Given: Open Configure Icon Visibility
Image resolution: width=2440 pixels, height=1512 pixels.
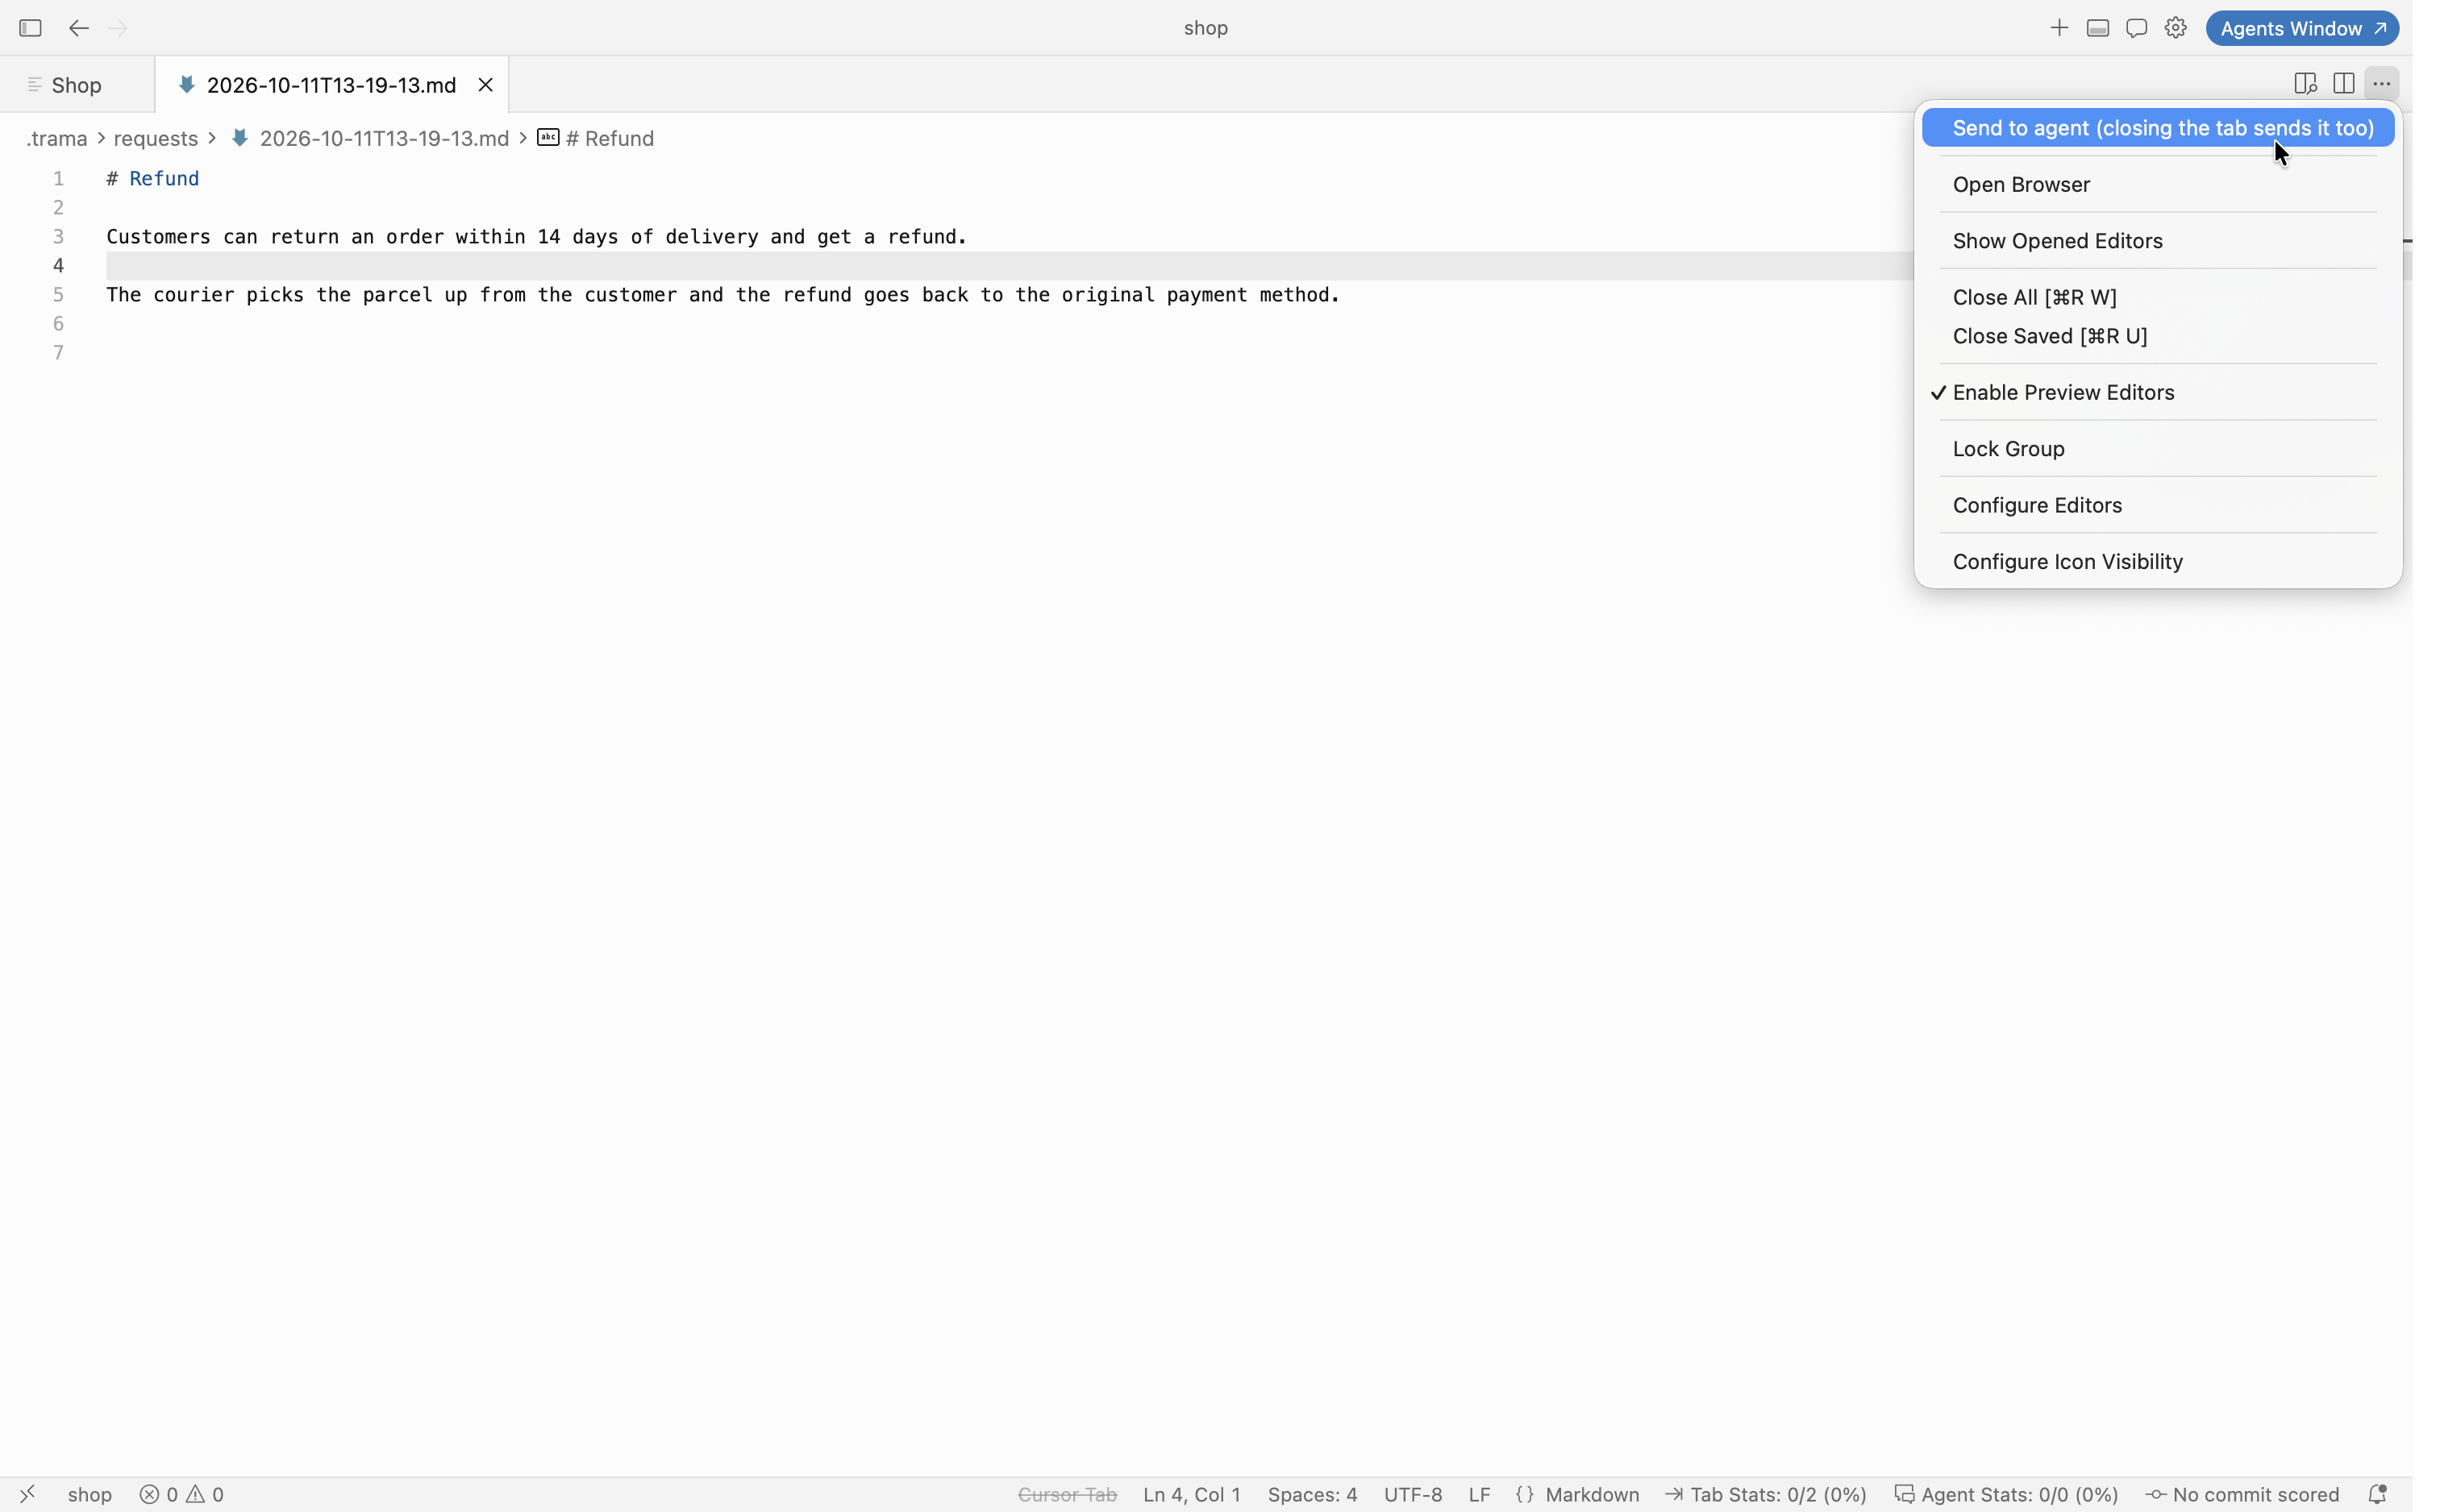Looking at the screenshot, I should click(x=2158, y=562).
